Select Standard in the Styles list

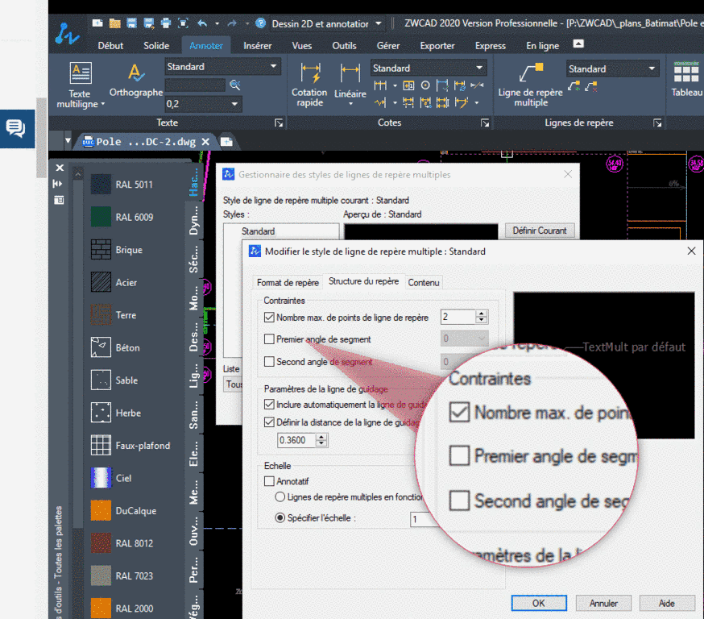point(259,231)
